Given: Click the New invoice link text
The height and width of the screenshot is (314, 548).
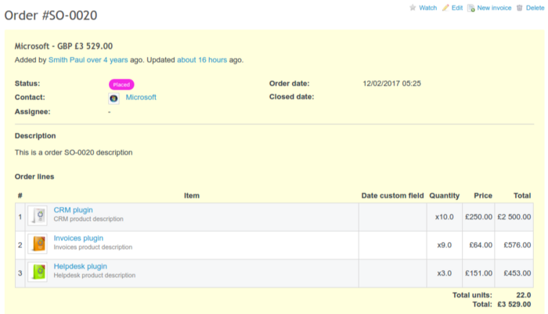Looking at the screenshot, I should [x=494, y=8].
